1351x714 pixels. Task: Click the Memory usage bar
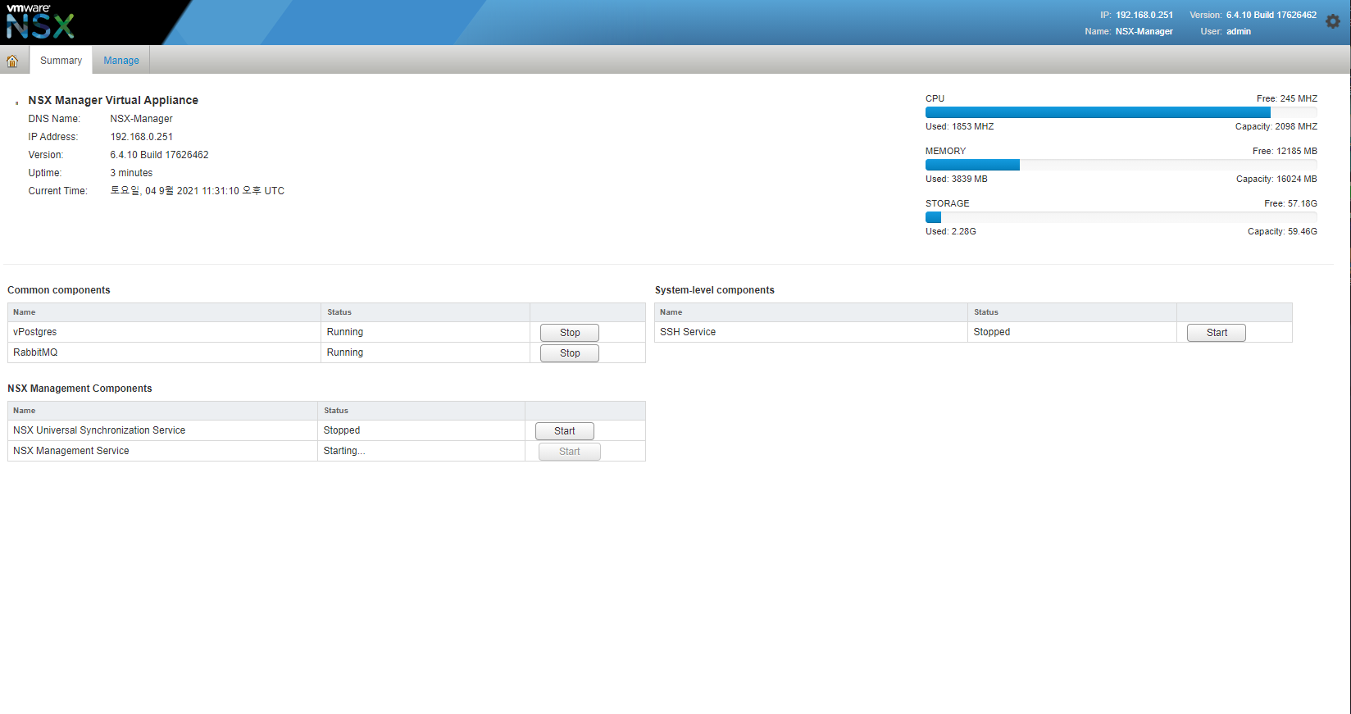click(1121, 165)
